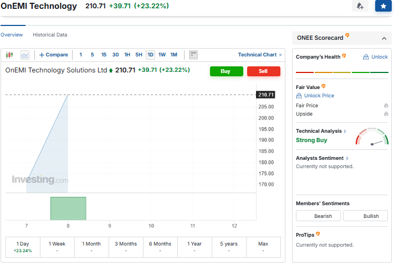Select the 5 minute chart interval

tap(92, 55)
